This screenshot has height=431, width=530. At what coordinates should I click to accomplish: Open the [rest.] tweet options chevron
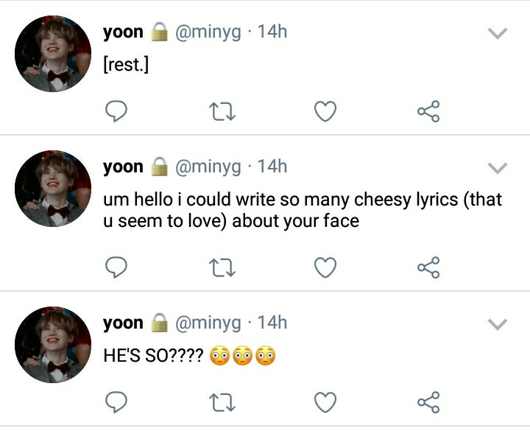click(498, 33)
